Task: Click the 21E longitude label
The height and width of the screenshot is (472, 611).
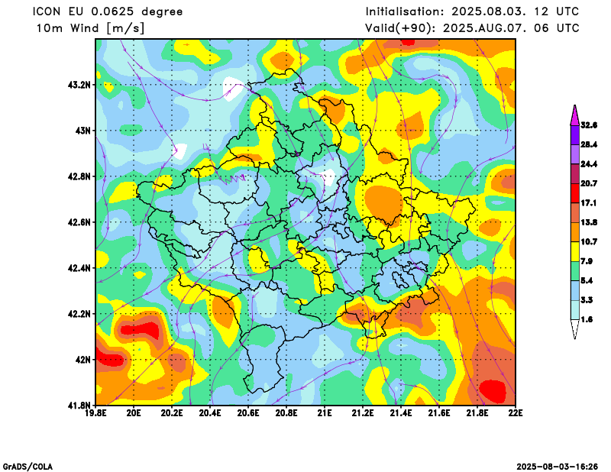Action: 325,413
